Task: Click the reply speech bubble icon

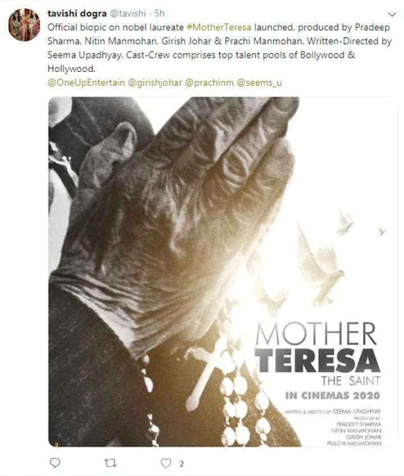Action: coord(55,463)
